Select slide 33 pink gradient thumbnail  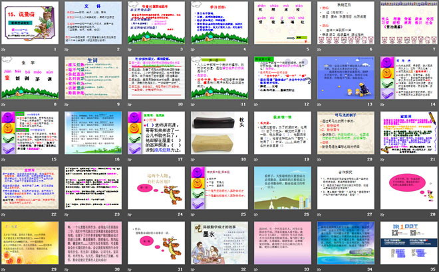pyautogui.click(x=283, y=243)
